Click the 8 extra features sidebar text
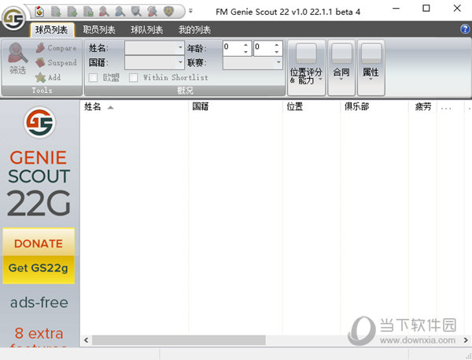Image resolution: width=472 pixels, height=360 pixels. pyautogui.click(x=39, y=339)
